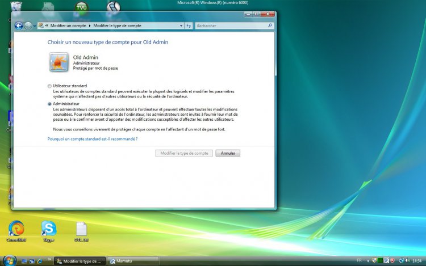The image size is (426, 266).
Task: Click the green square tray icon
Action: 381,260
